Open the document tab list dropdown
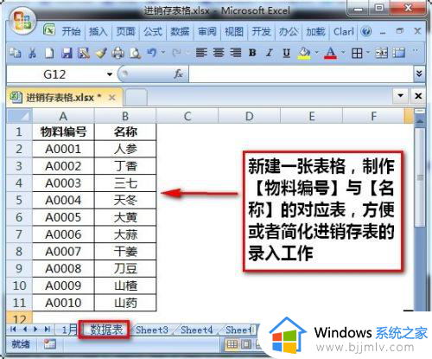The height and width of the screenshot is (359, 432). pos(400,95)
